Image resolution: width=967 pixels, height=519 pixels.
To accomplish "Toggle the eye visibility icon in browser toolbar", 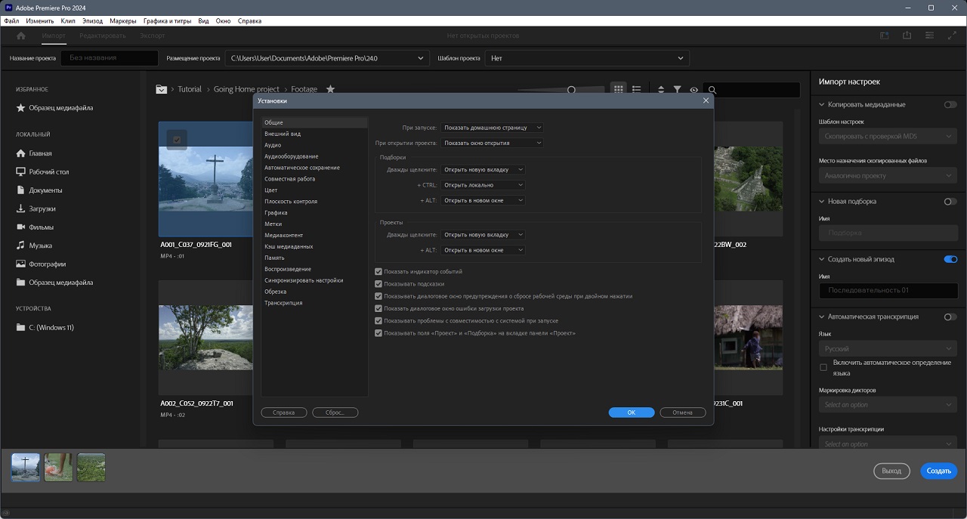I will [694, 90].
